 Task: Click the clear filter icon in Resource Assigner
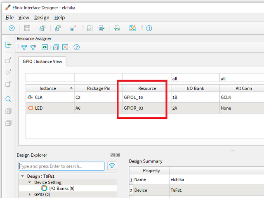pyautogui.click(x=33, y=47)
